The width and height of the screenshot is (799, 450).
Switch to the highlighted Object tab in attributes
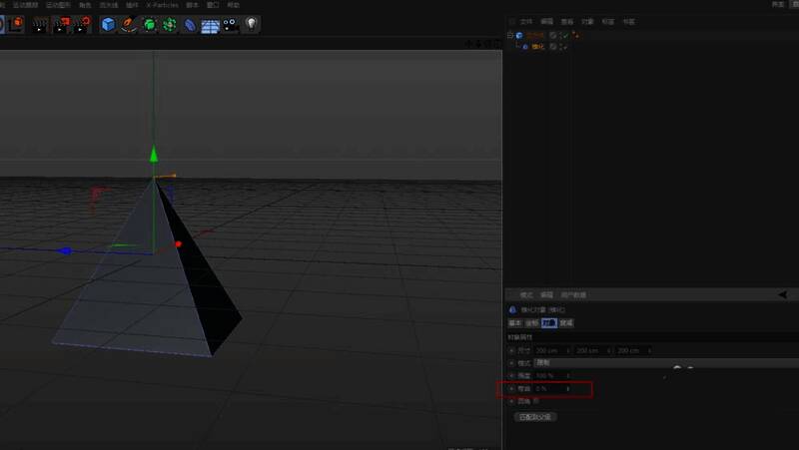548,323
